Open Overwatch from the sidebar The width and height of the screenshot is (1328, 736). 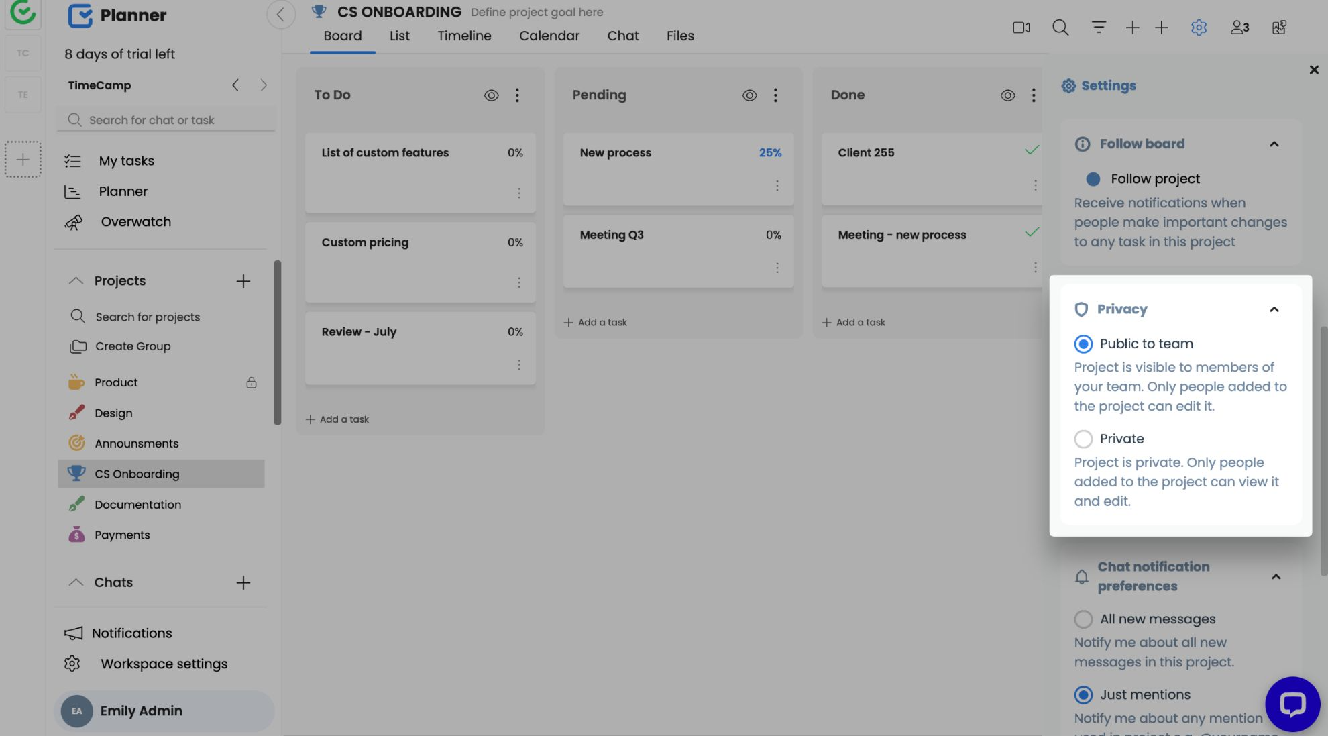(135, 222)
